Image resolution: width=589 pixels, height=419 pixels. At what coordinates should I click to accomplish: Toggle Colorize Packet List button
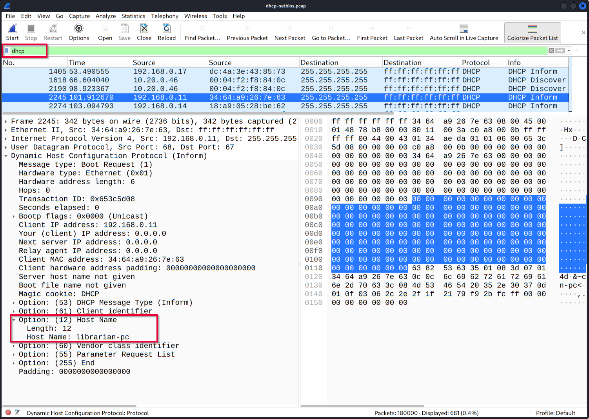coord(533,32)
